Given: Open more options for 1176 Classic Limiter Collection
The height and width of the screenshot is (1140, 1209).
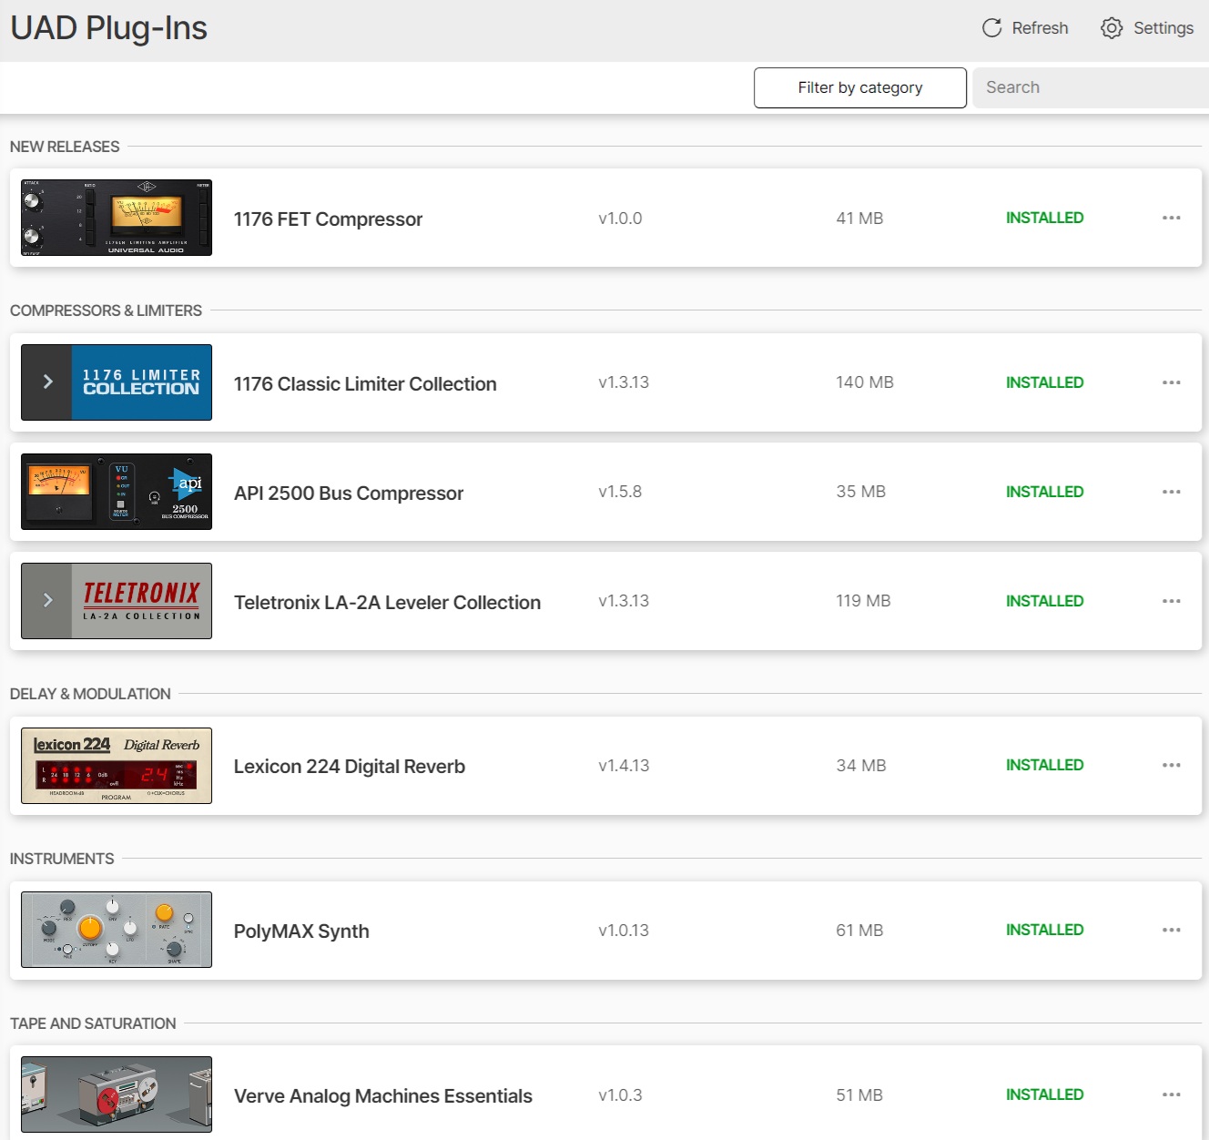Looking at the screenshot, I should pos(1172,382).
